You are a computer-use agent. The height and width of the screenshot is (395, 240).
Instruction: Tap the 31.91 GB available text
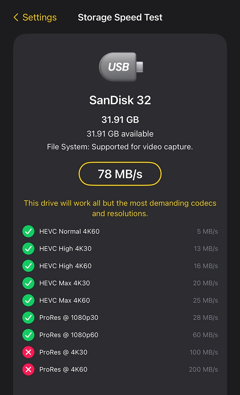point(120,134)
